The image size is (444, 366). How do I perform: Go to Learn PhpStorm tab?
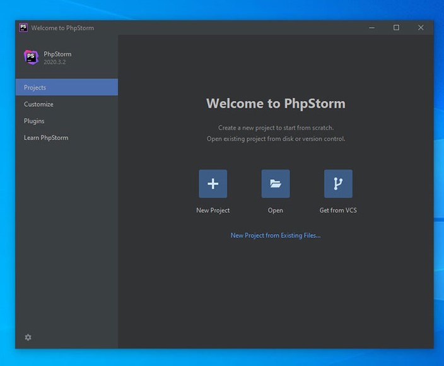click(x=67, y=138)
